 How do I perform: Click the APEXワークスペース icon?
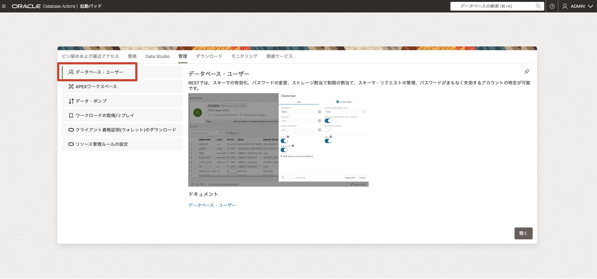pyautogui.click(x=71, y=86)
